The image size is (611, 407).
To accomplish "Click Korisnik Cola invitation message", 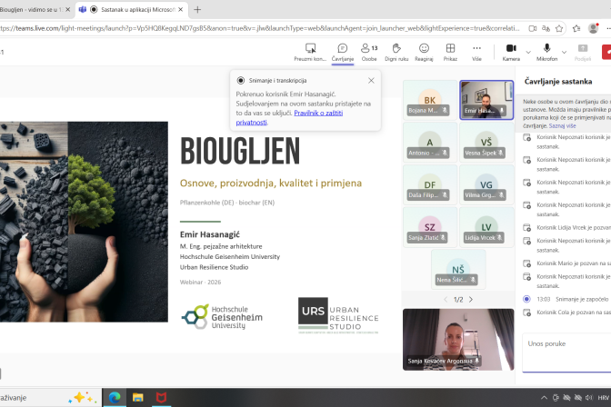I will [567, 313].
